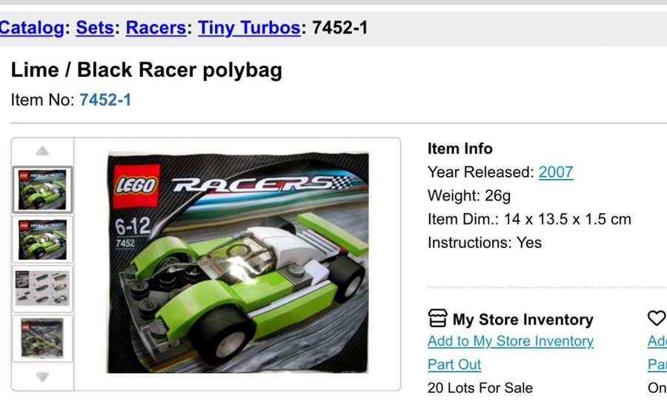Select the fourth sealed bag thumbnail

coord(42,339)
